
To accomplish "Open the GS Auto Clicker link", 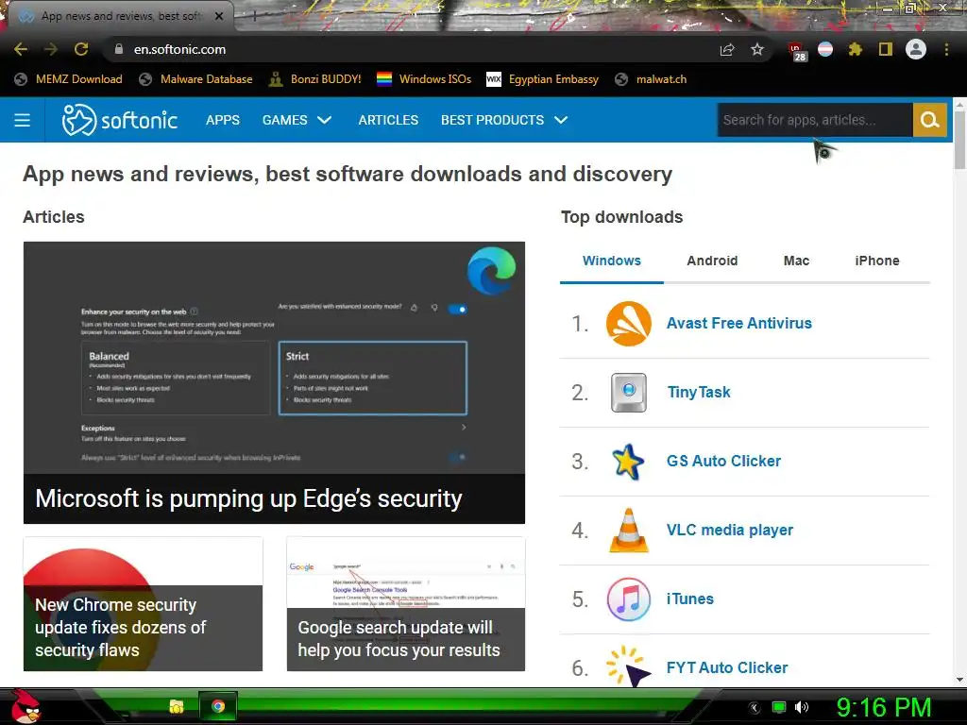I will point(723,461).
